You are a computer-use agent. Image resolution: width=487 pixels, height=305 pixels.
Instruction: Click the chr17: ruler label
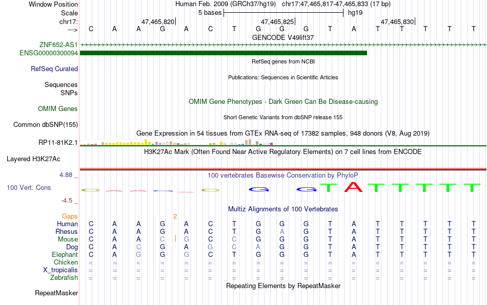(69, 21)
